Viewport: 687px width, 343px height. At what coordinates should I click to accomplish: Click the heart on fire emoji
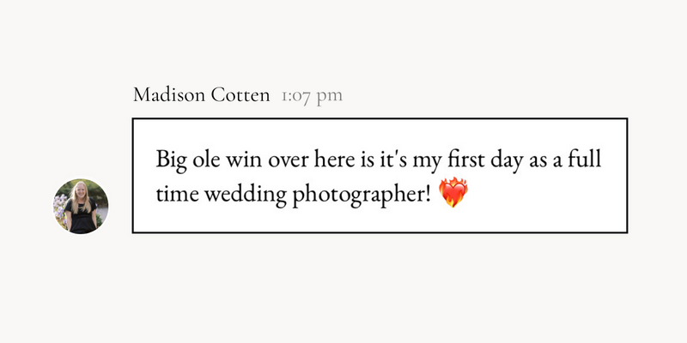tap(454, 196)
